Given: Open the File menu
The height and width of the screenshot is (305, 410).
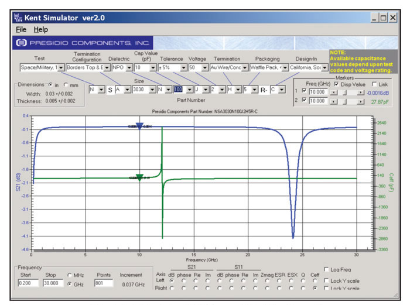Looking at the screenshot, I should tap(21, 29).
